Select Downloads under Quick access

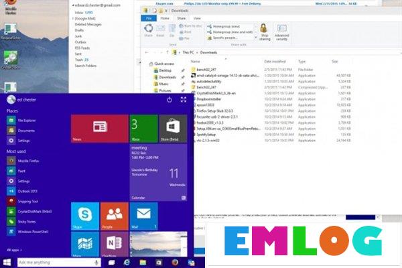(x=165, y=77)
